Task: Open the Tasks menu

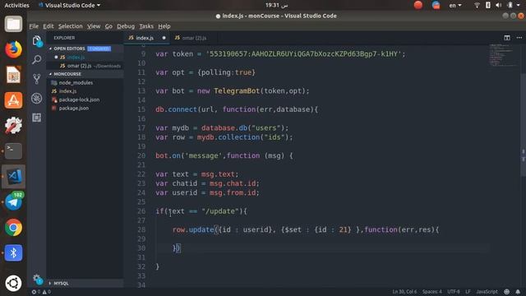Action: tap(146, 26)
